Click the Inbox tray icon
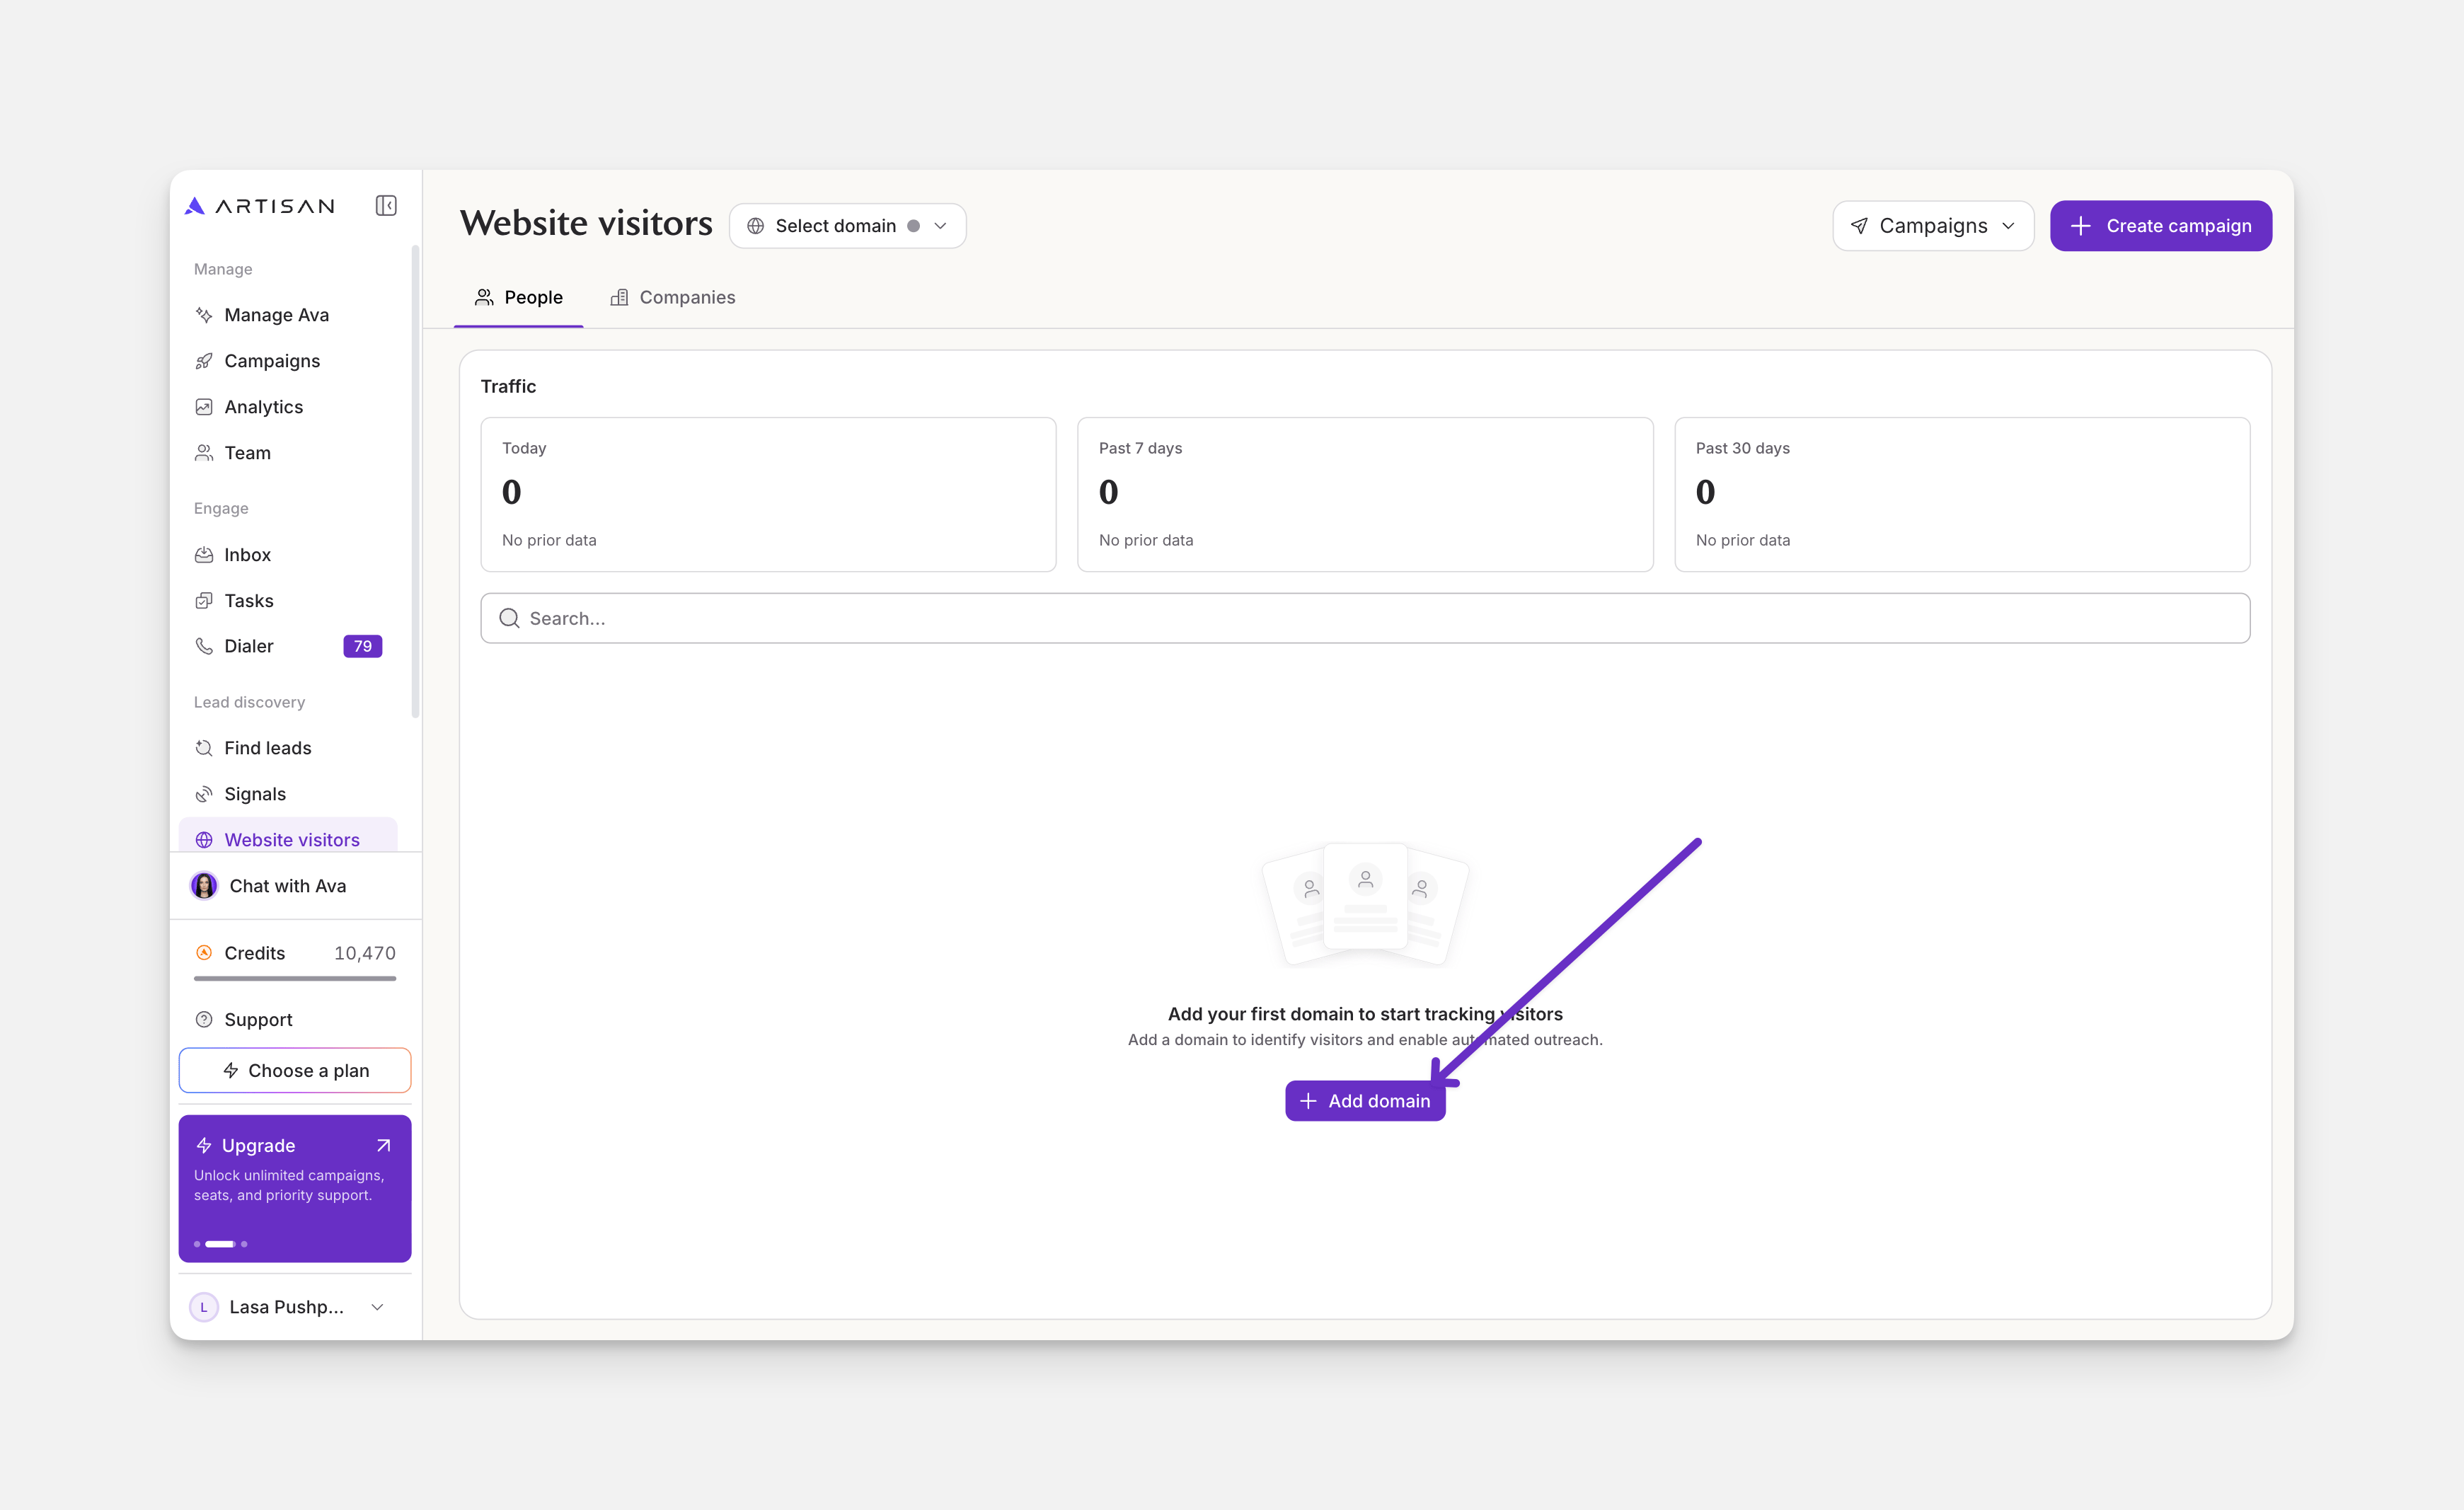The image size is (2464, 1510). pos(204,555)
